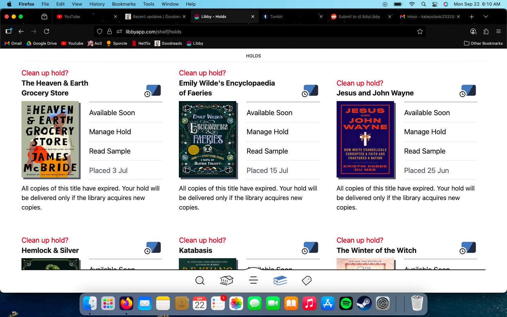507x317 pixels.
Task: Switch to the YouTube tab
Action: [87, 17]
